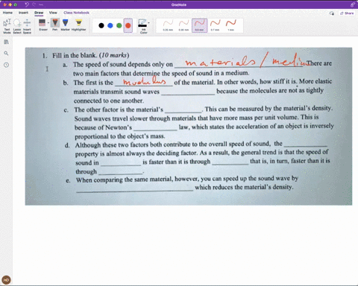Viewport: 358px width, 286px height.
Task: Click the blank after "transmit sound waves"
Action: (188, 92)
